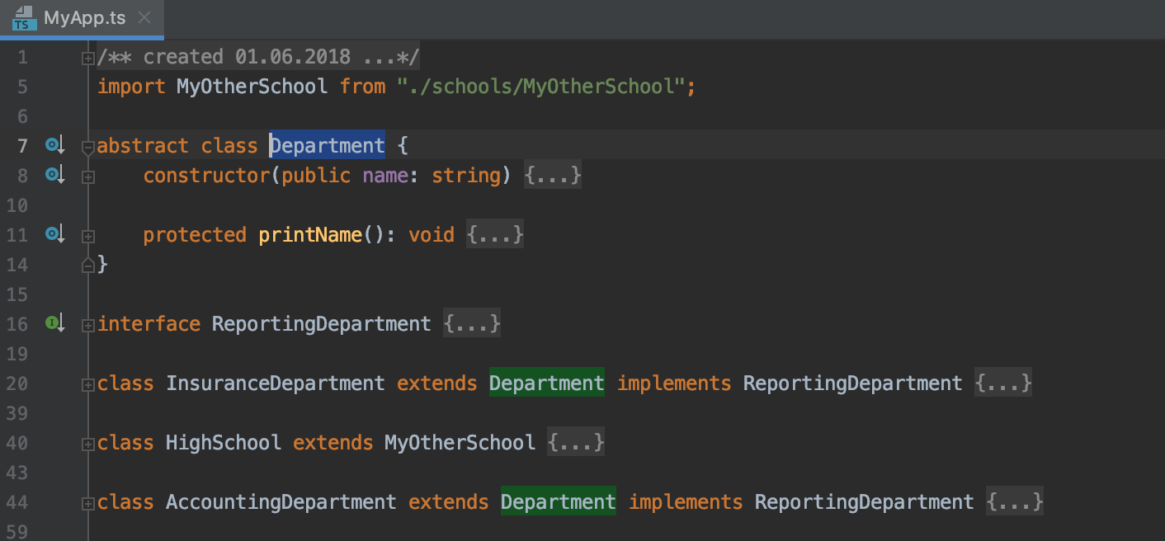Screen dimensions: 1165x541
Task: Expand ReportingDepartment interface fold on line 16
Action: (88, 325)
